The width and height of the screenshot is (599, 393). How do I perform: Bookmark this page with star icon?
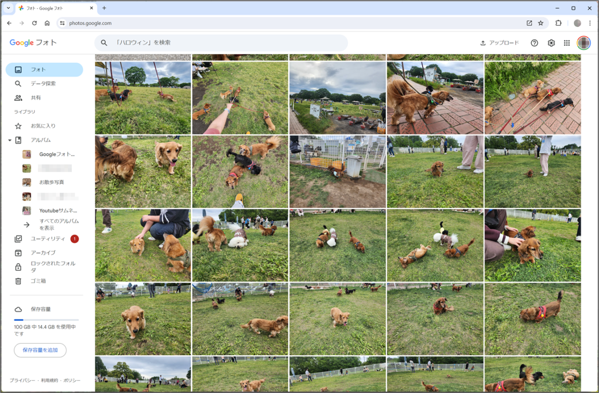pos(541,23)
